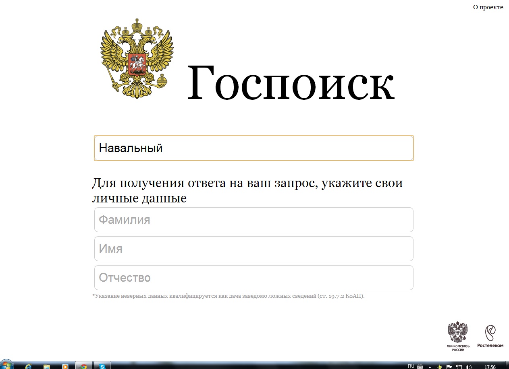Click the yellow running man tray icon

pos(440,367)
